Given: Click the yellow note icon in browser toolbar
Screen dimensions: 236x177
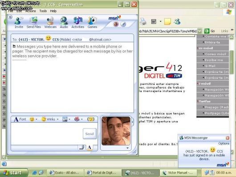Looking at the screenshot, I should point(167,22).
